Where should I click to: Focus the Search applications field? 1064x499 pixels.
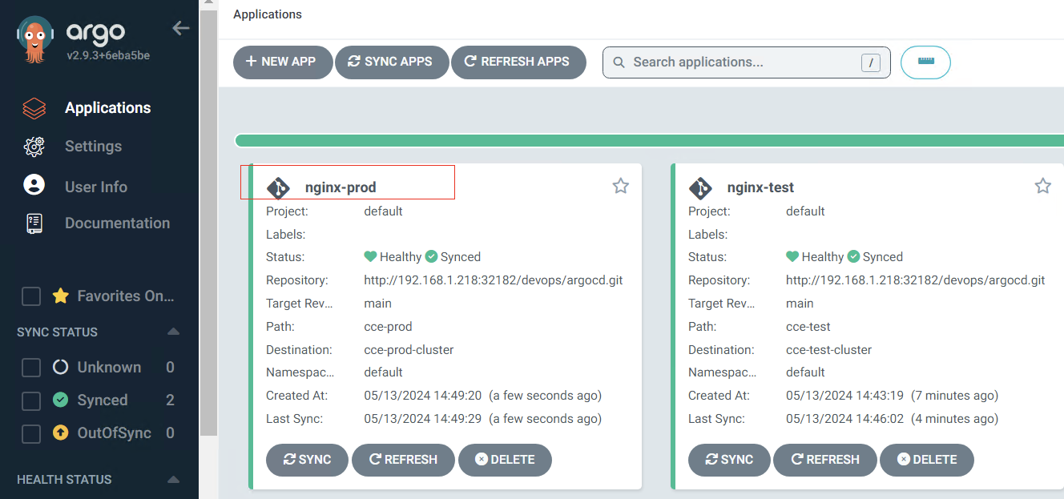[x=746, y=62]
